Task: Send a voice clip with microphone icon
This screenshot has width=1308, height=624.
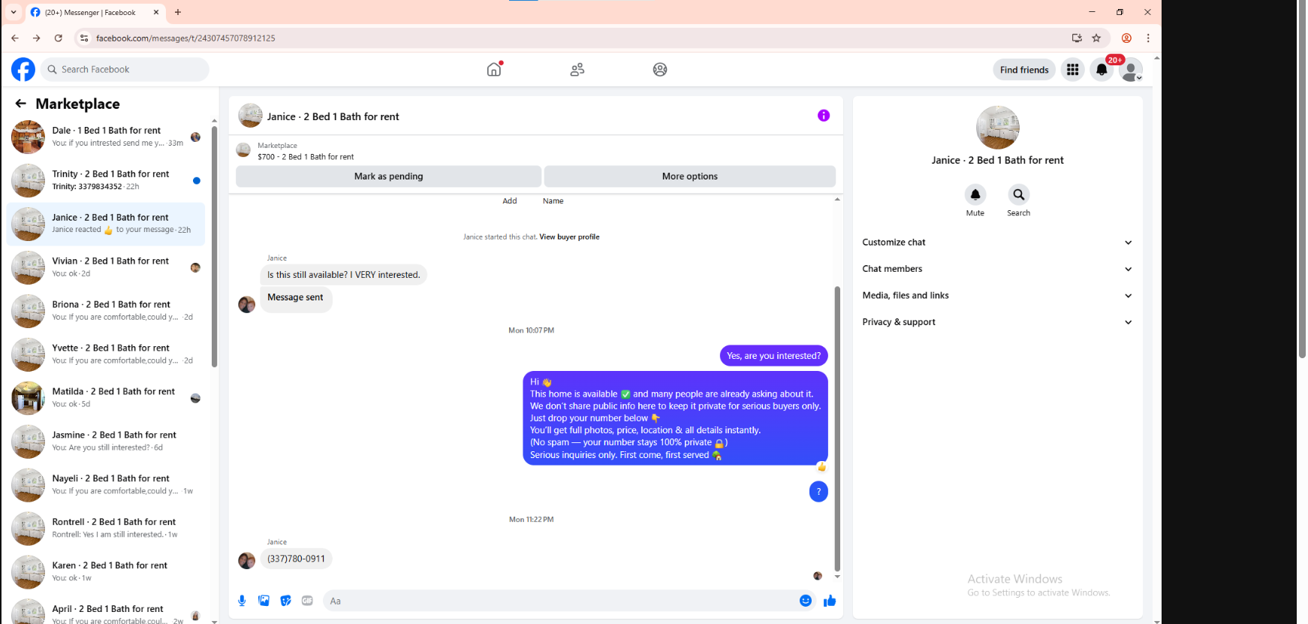Action: point(242,601)
